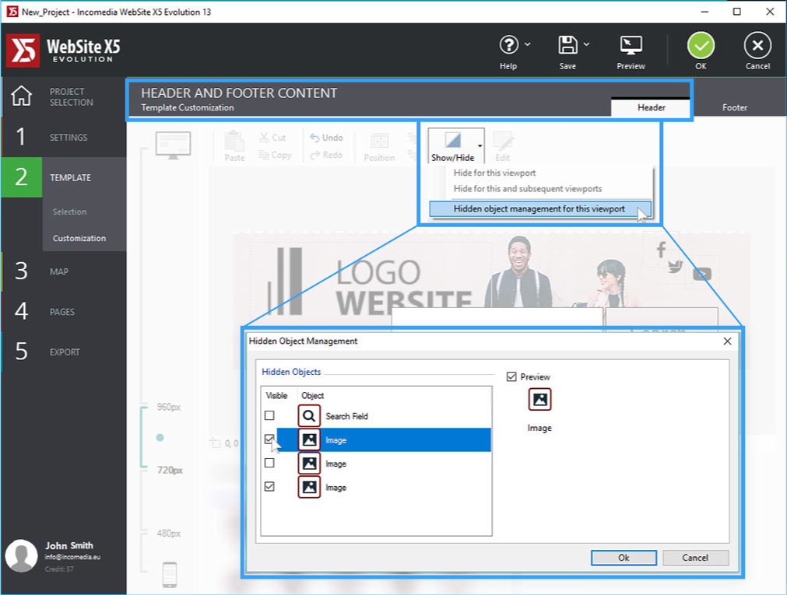Screen dimensions: 787x595
Task: Go to step 5 Export
Action: [63, 352]
